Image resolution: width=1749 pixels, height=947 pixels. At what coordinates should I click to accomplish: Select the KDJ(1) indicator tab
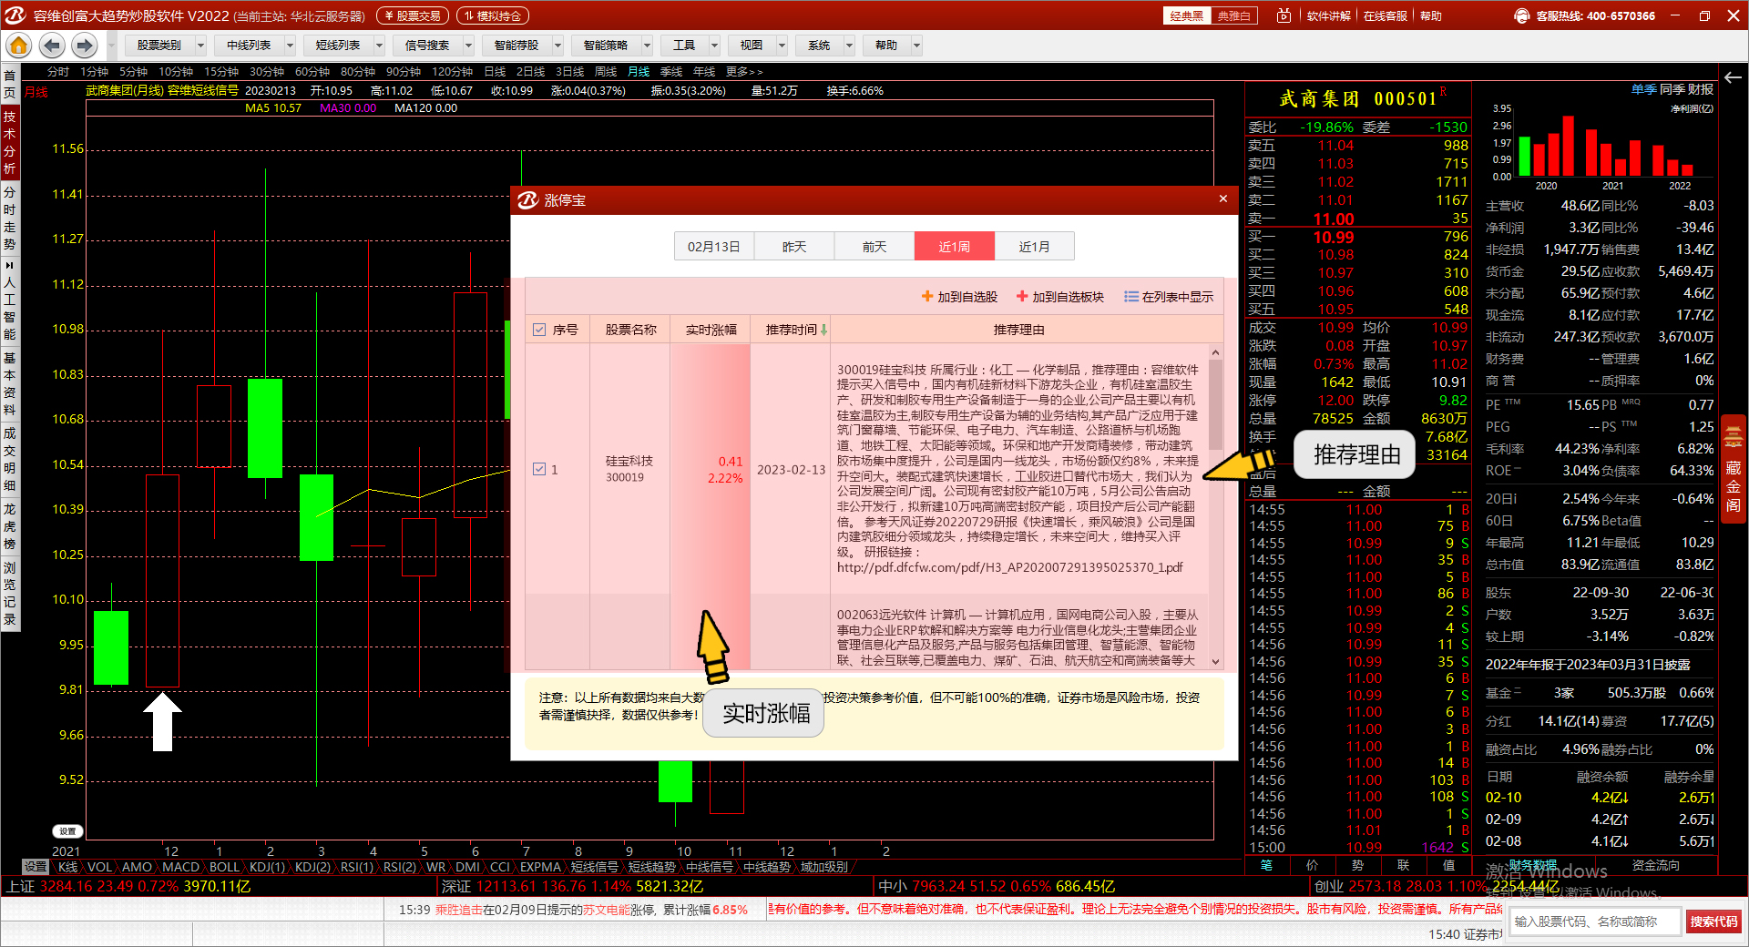(x=267, y=867)
